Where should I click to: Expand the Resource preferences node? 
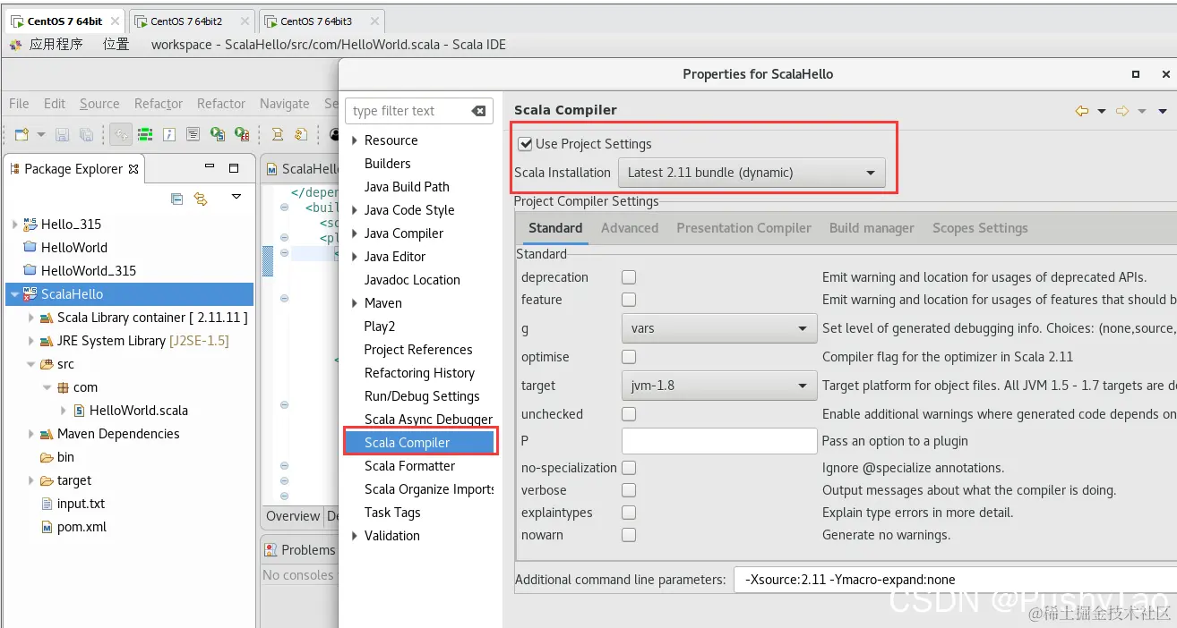(x=355, y=140)
